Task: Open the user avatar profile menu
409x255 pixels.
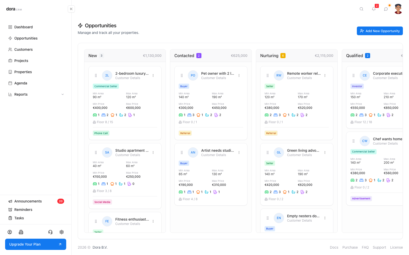Action: [398, 9]
